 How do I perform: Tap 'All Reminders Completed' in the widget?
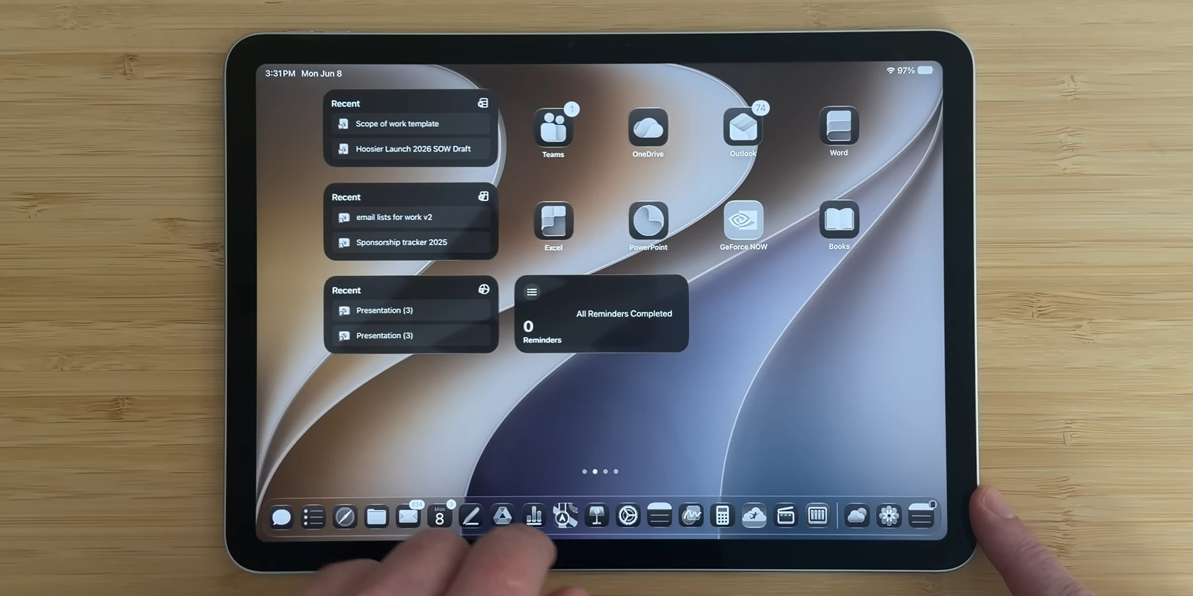coord(624,313)
